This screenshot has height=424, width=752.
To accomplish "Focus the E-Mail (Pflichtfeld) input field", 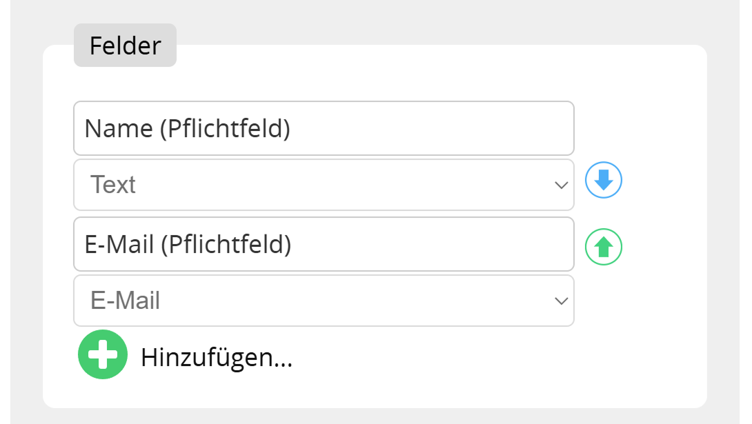I will pos(324,243).
